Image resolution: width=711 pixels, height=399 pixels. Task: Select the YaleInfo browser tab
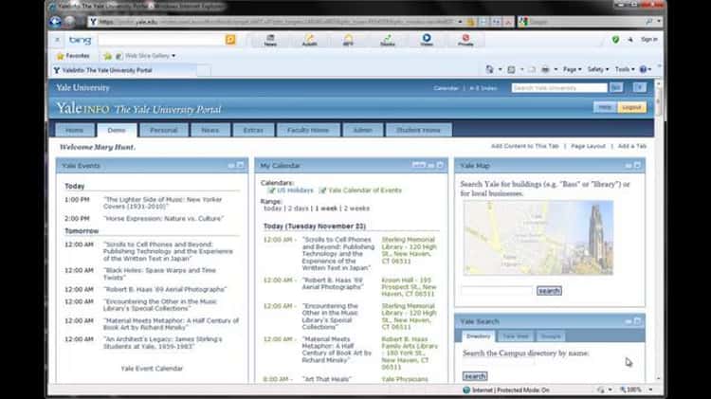point(125,70)
